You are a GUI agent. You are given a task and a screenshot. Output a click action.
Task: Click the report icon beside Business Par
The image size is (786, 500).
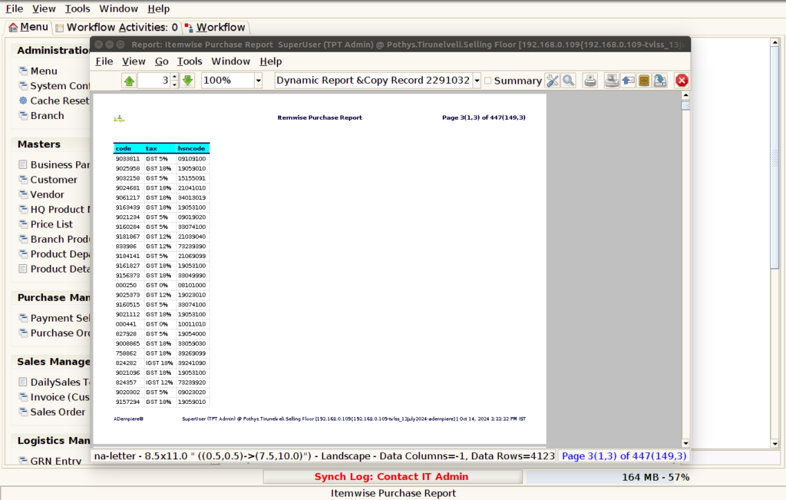23,164
